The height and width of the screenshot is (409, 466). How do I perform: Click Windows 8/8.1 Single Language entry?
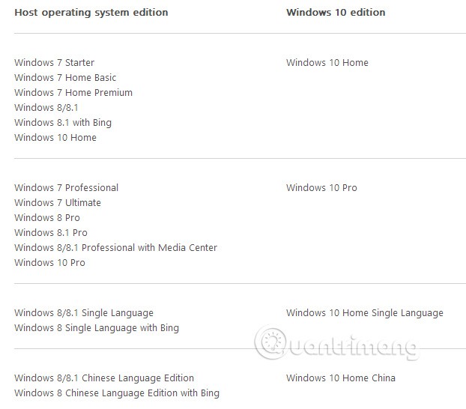point(84,313)
